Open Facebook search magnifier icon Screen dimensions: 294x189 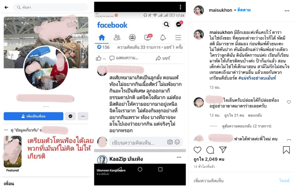coord(166,24)
